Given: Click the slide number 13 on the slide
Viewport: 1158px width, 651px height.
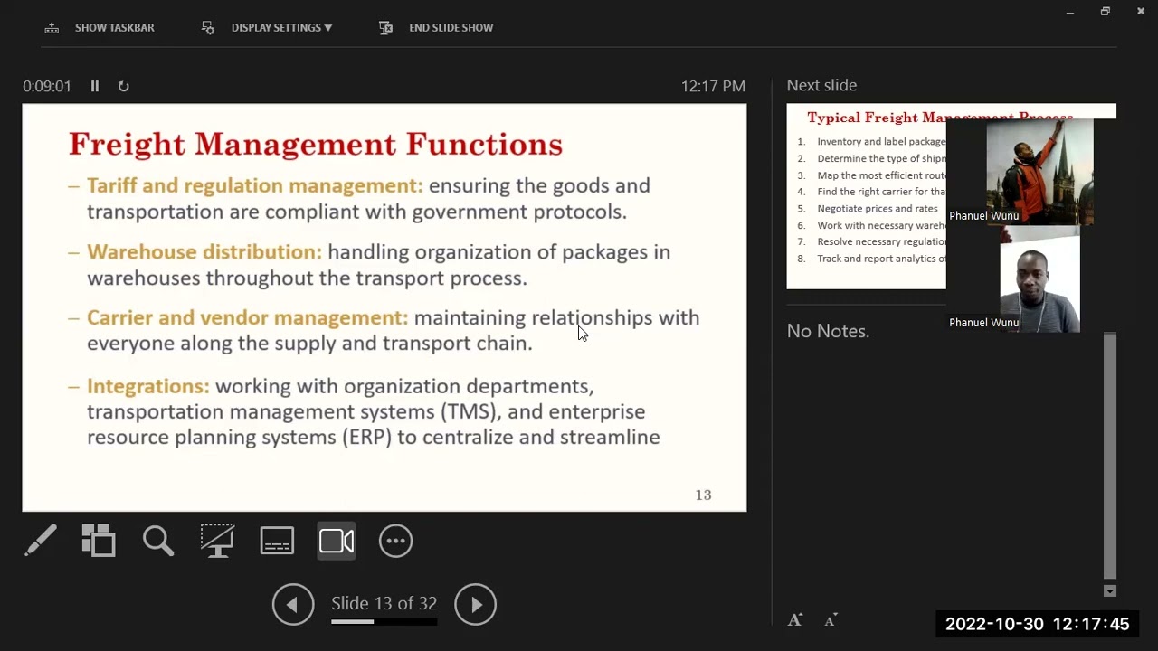Looking at the screenshot, I should click(x=703, y=495).
